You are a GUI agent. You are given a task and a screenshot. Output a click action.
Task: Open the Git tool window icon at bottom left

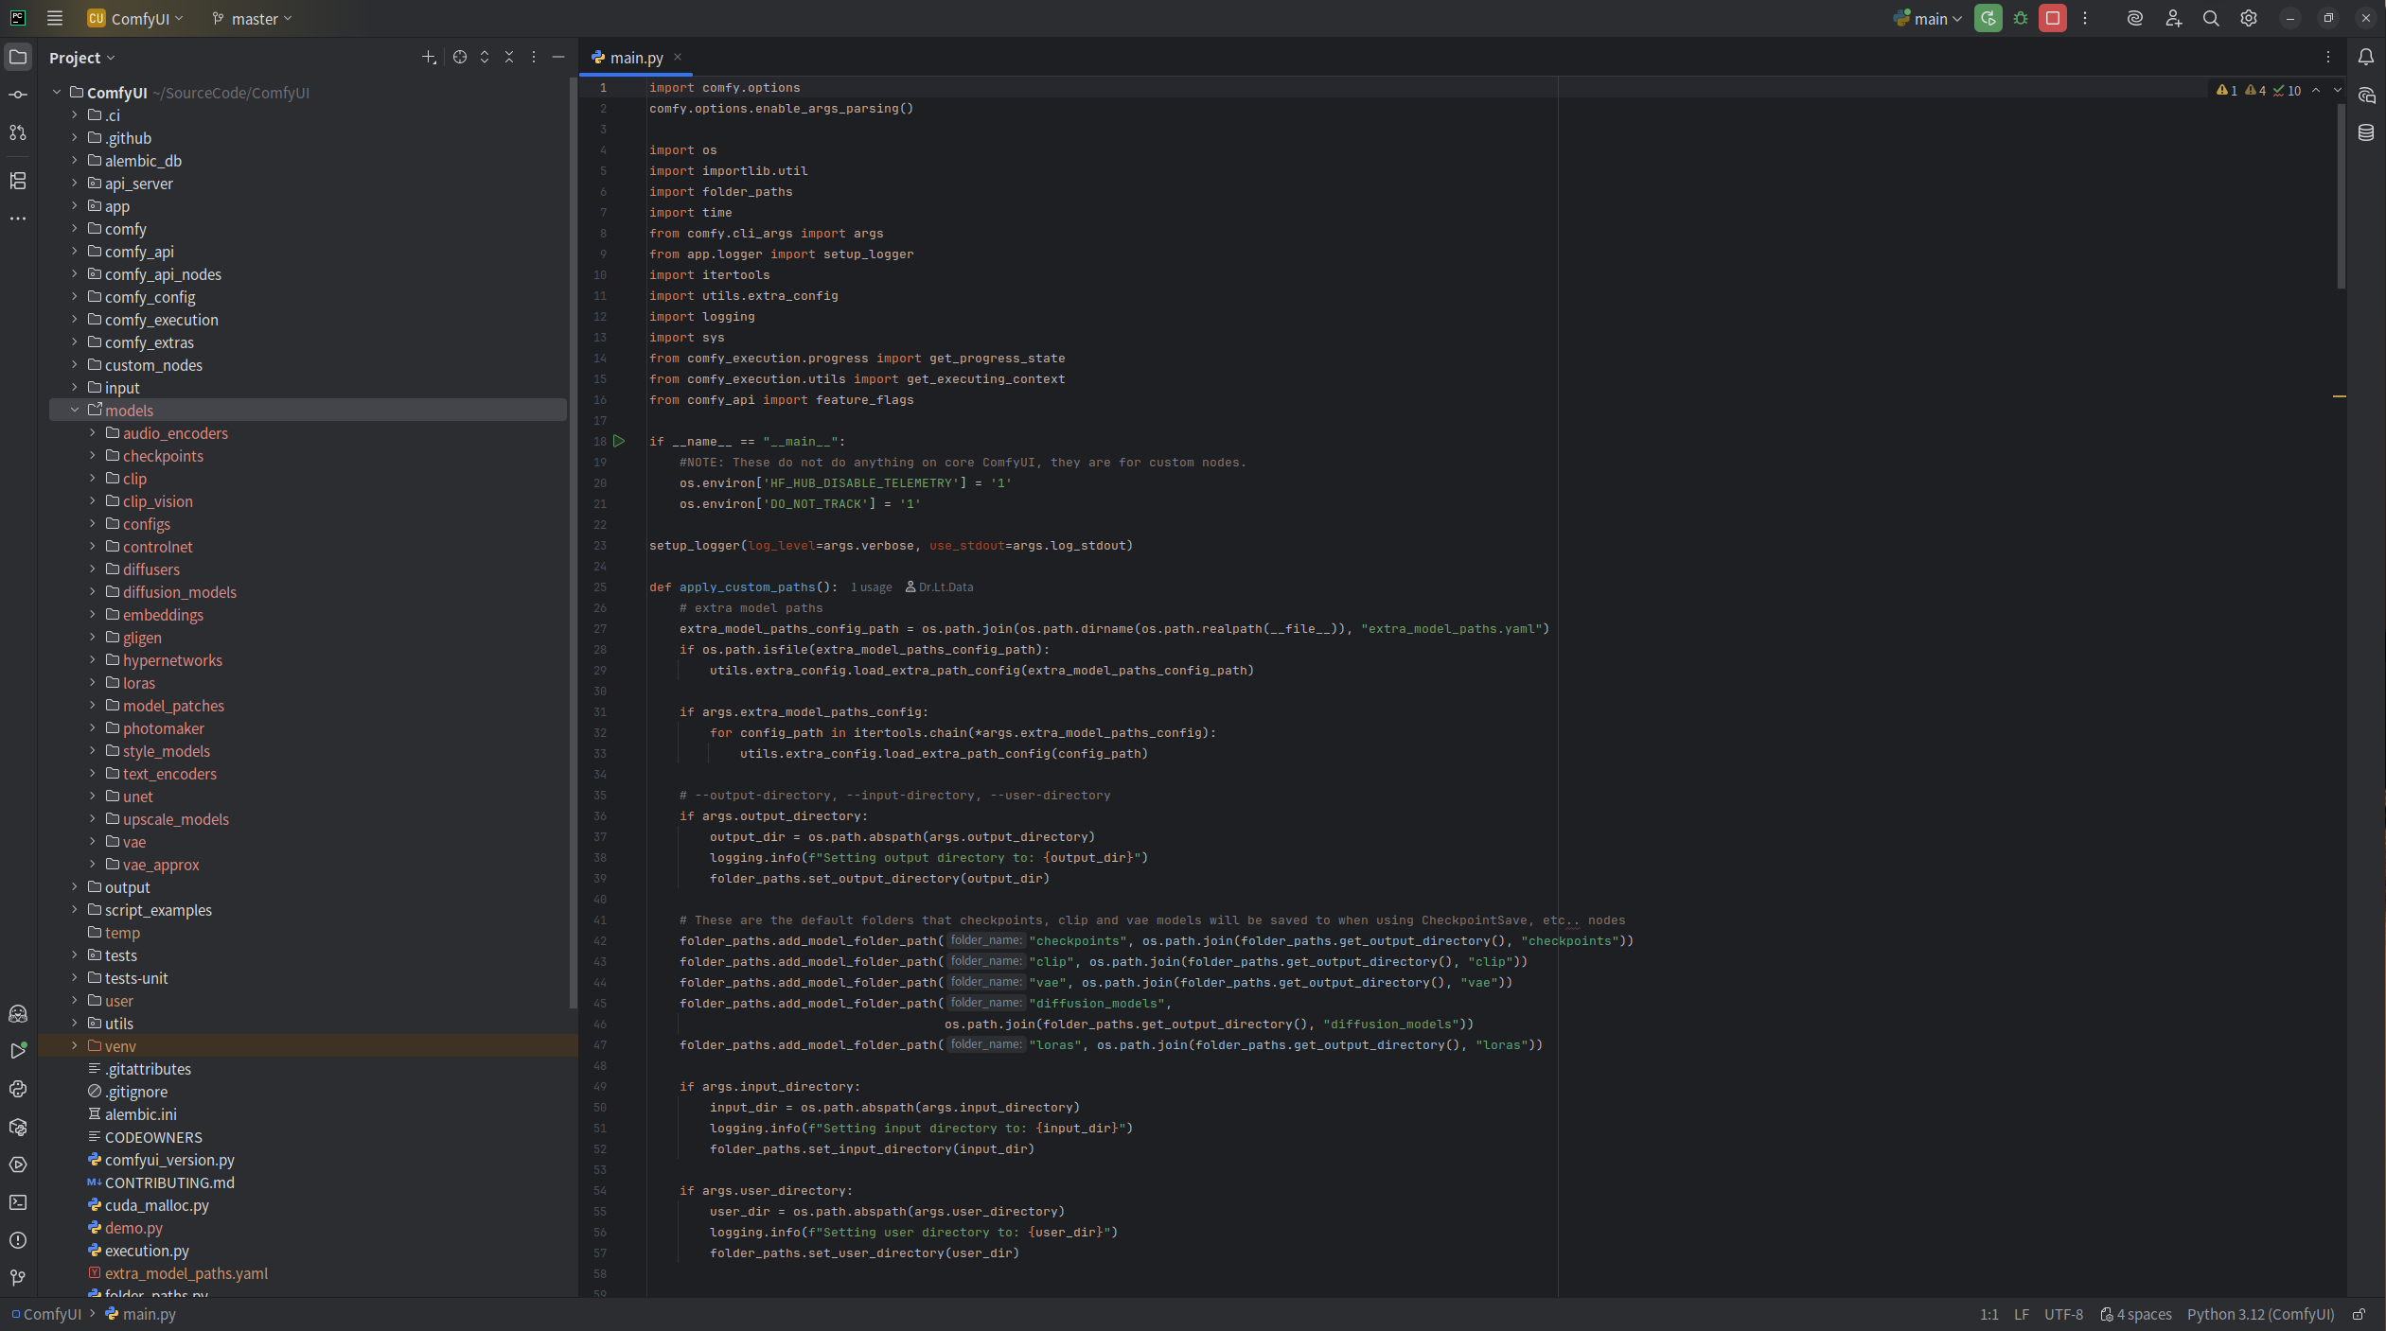click(x=18, y=1278)
